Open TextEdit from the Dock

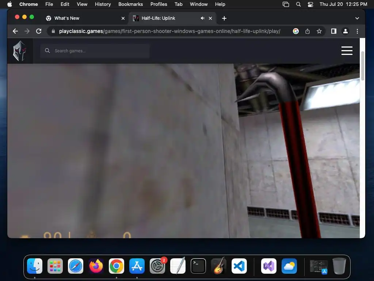[x=178, y=266]
